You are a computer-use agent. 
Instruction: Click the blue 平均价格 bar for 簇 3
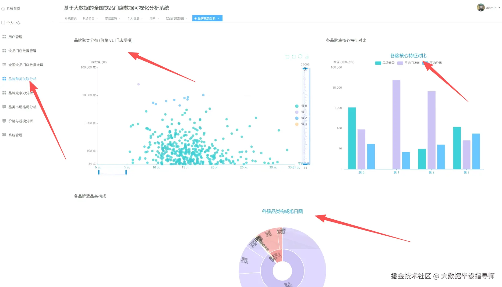click(476, 151)
